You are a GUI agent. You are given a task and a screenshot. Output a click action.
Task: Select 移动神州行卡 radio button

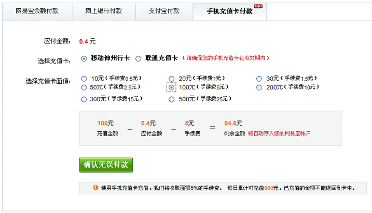pos(84,58)
